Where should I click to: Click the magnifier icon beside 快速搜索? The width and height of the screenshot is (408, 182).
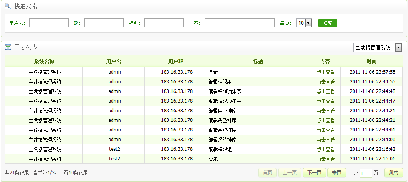point(8,6)
